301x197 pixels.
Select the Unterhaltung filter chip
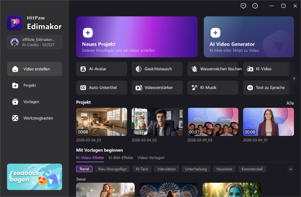pyautogui.click(x=196, y=169)
